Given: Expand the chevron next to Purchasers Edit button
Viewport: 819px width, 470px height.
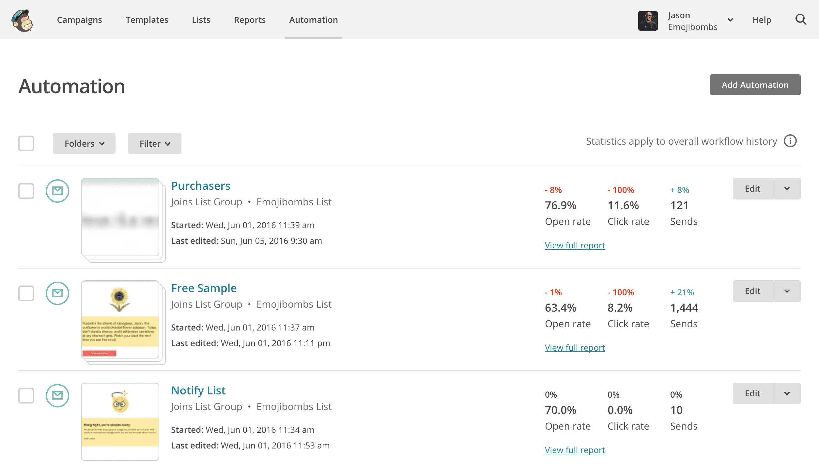Looking at the screenshot, I should 787,188.
